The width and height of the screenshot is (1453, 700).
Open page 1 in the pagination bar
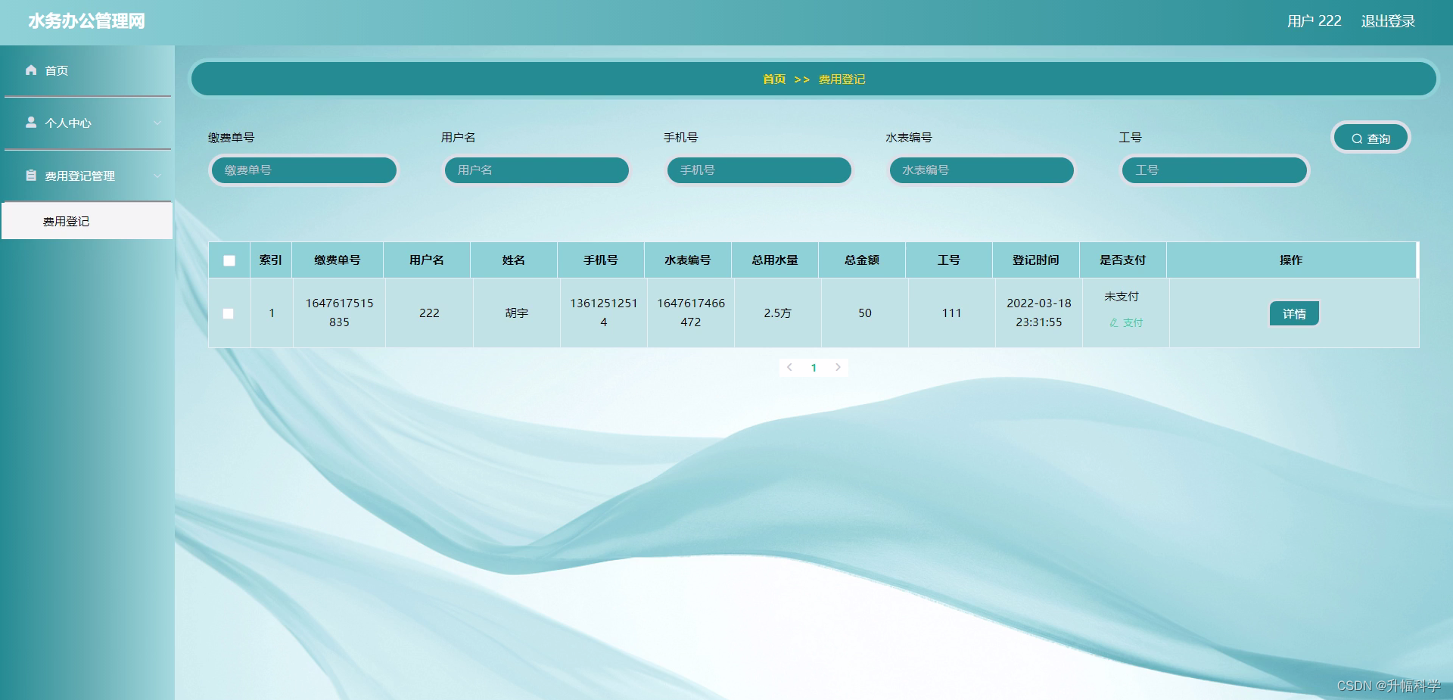(814, 367)
